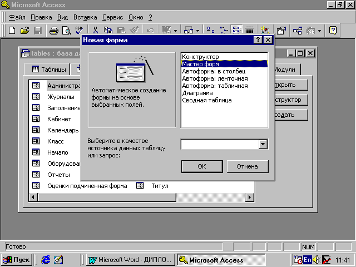Click the left scroll arrow in database window
Screen dimensions: 356x267
[x=33, y=197]
